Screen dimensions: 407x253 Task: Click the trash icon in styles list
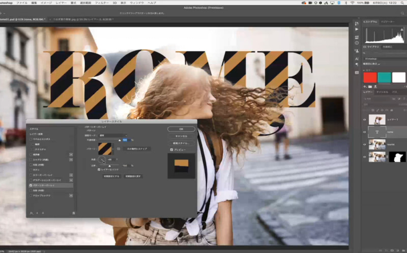pos(73,213)
